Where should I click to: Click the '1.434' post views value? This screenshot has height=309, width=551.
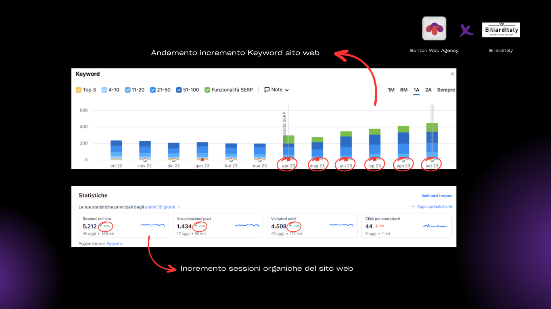point(184,227)
